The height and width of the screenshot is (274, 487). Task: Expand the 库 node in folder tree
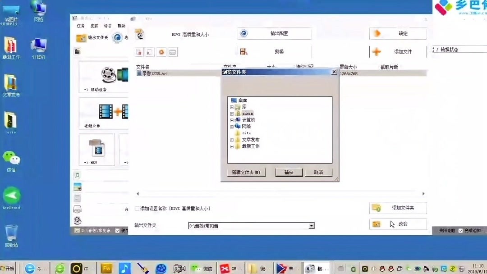[232, 107]
